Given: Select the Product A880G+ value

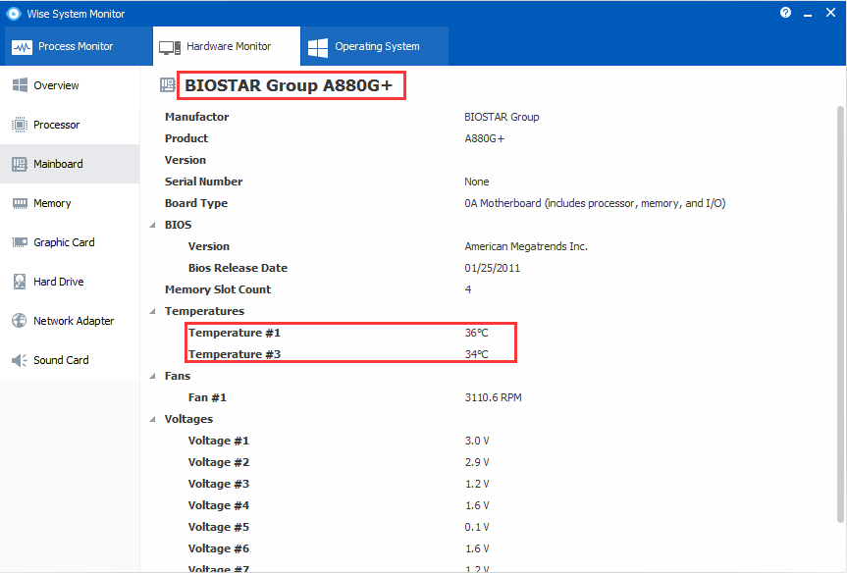Looking at the screenshot, I should [x=484, y=138].
